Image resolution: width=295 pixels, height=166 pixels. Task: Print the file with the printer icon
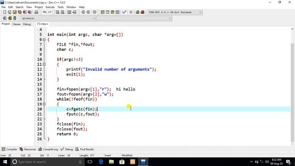[x=36, y=12]
